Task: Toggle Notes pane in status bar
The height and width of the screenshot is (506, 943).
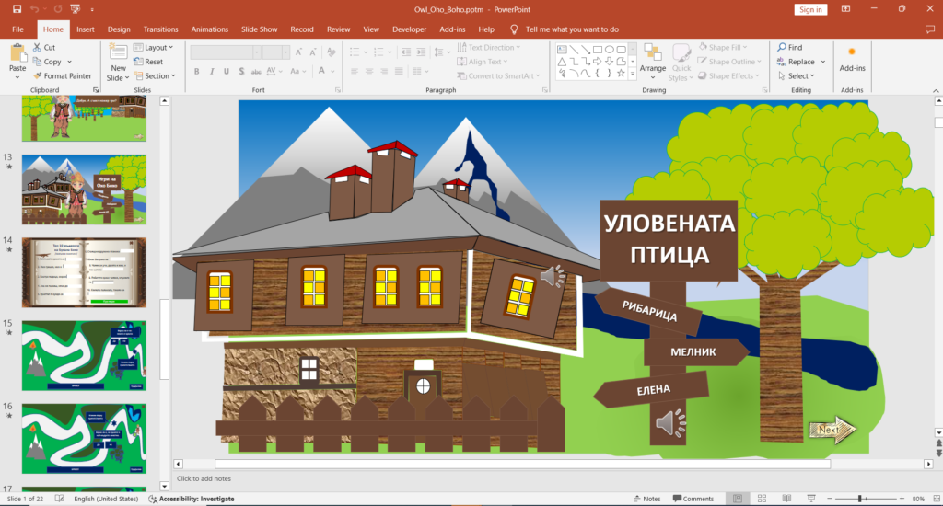Action: tap(647, 499)
